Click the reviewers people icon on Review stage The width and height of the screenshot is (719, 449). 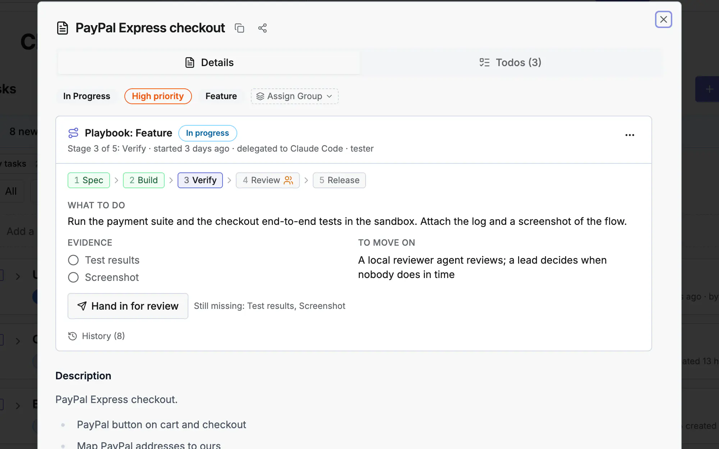pos(288,180)
